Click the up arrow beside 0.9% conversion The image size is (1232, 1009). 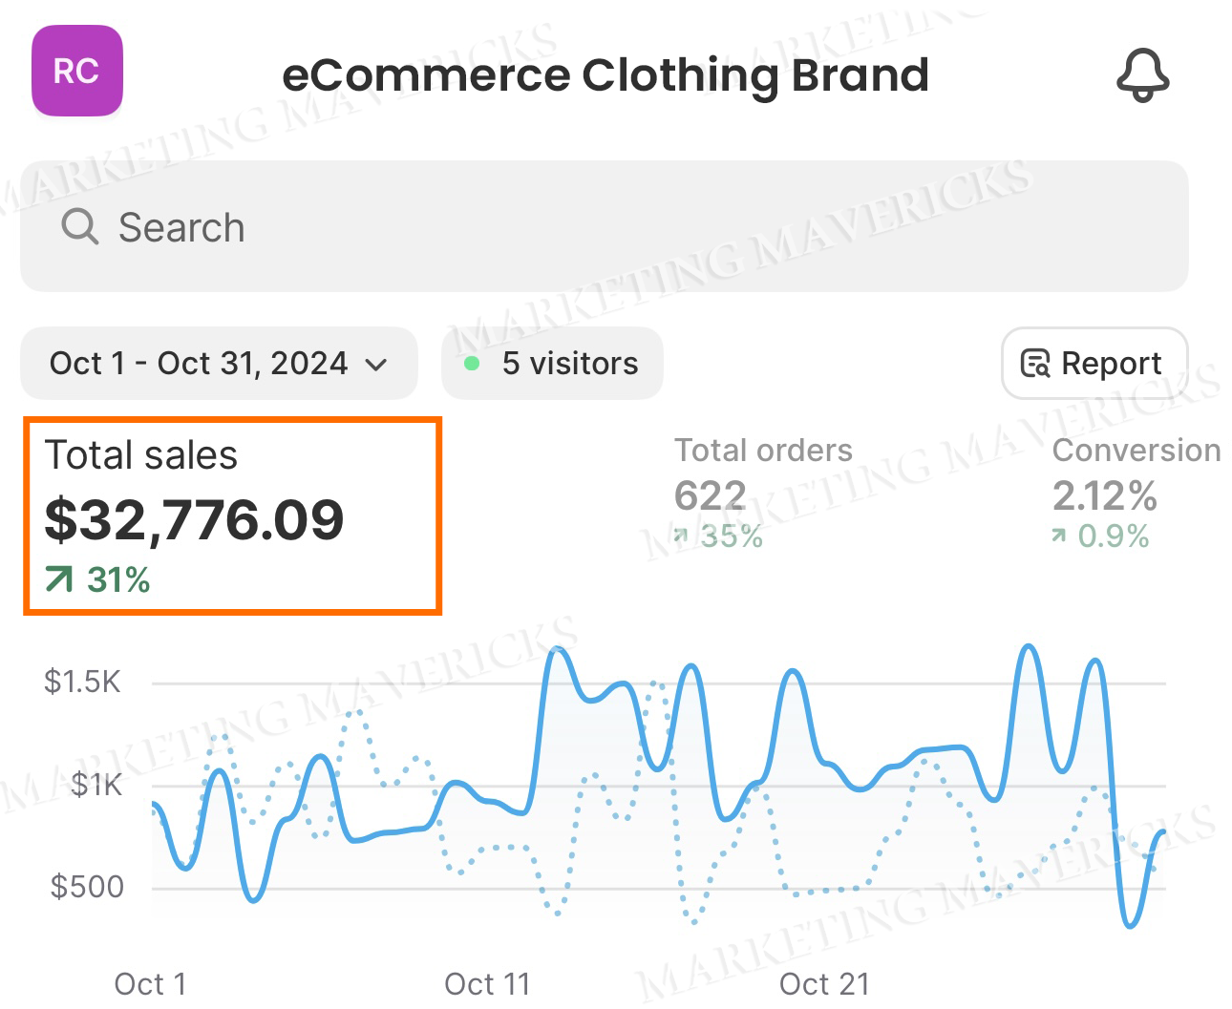[x=1058, y=536]
